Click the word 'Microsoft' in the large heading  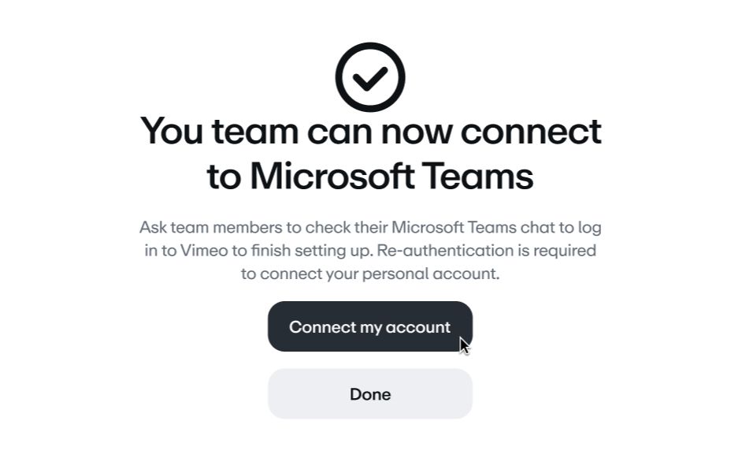click(332, 177)
